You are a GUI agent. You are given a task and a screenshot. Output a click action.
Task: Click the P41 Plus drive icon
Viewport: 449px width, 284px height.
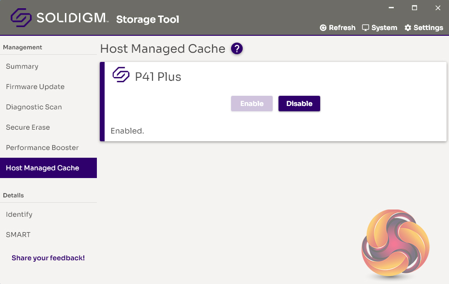[121, 75]
